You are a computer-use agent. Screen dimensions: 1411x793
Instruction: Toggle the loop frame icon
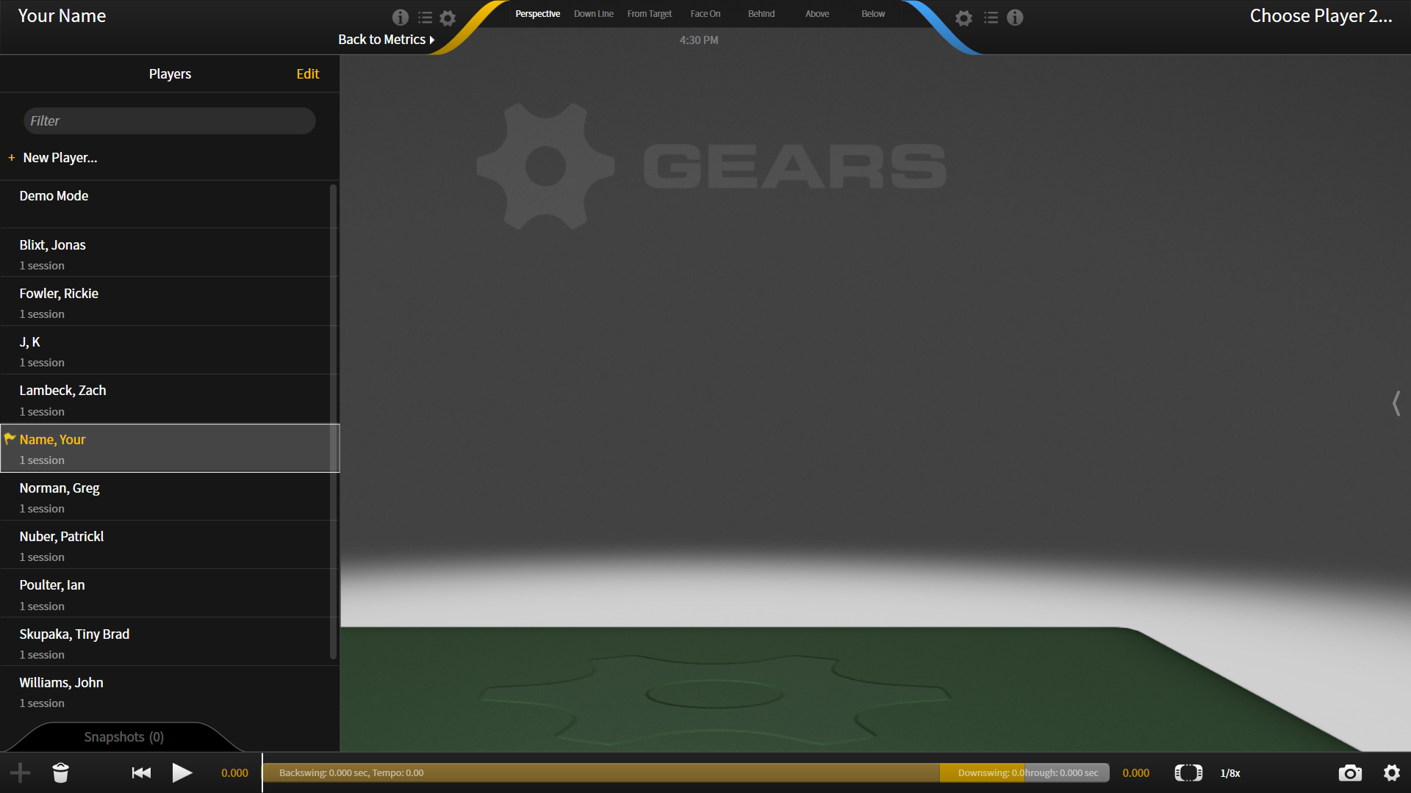tap(1188, 772)
